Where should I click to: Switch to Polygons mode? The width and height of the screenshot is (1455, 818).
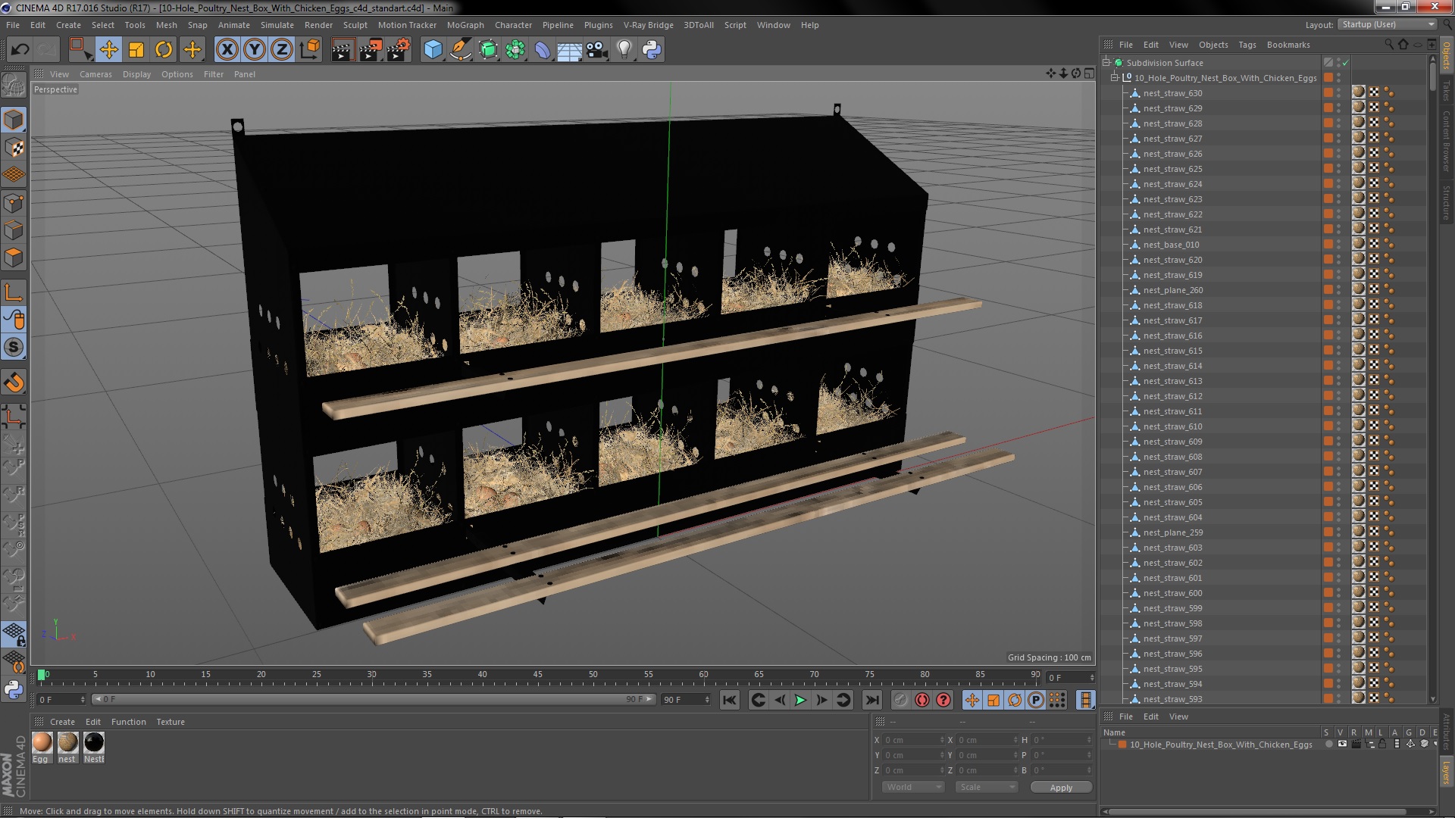pos(14,258)
